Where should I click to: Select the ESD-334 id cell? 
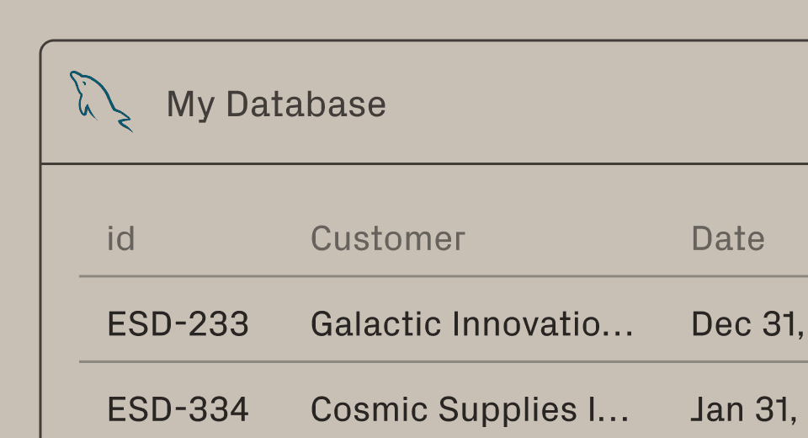178,410
